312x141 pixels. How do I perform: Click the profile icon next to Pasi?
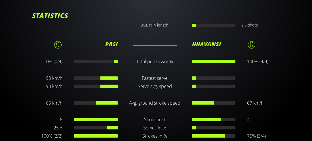(x=58, y=45)
